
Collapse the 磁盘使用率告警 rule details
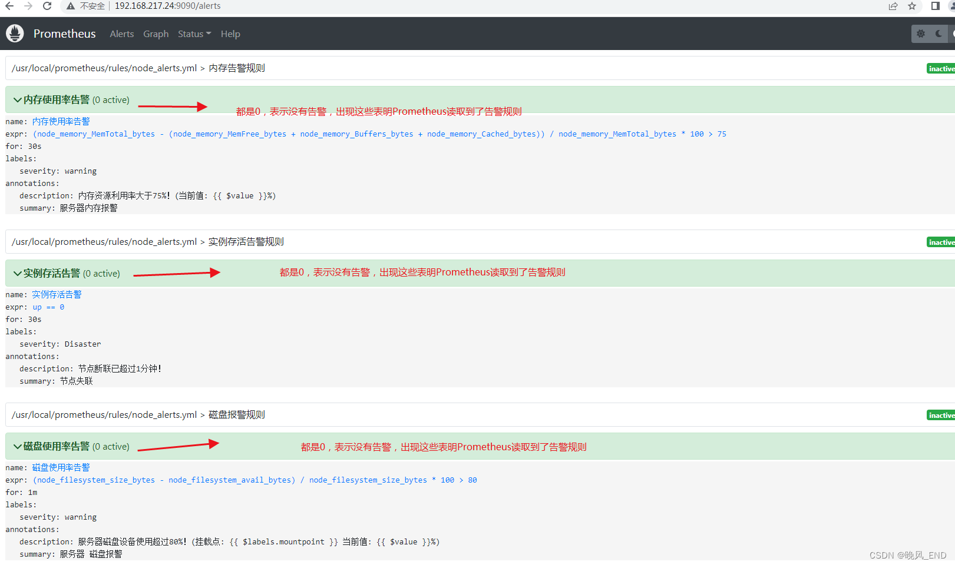(x=17, y=446)
